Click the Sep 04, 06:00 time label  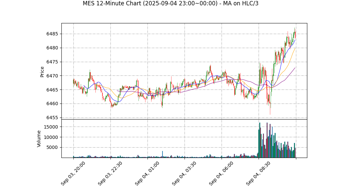click(221, 174)
